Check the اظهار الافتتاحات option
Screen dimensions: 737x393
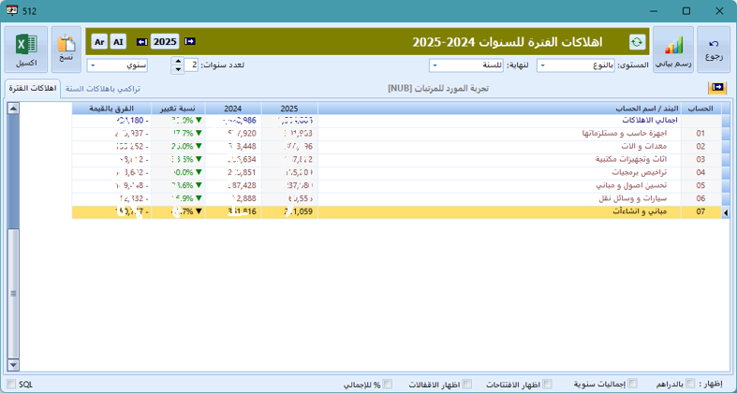point(548,384)
